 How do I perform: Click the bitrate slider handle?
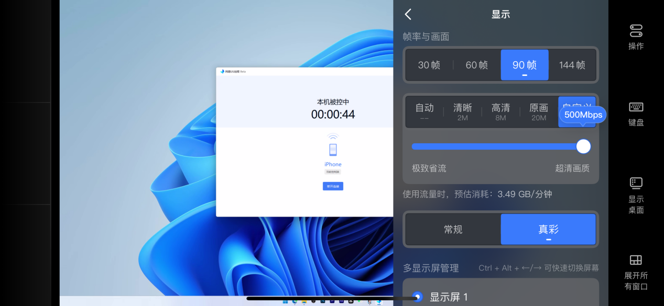coord(583,146)
